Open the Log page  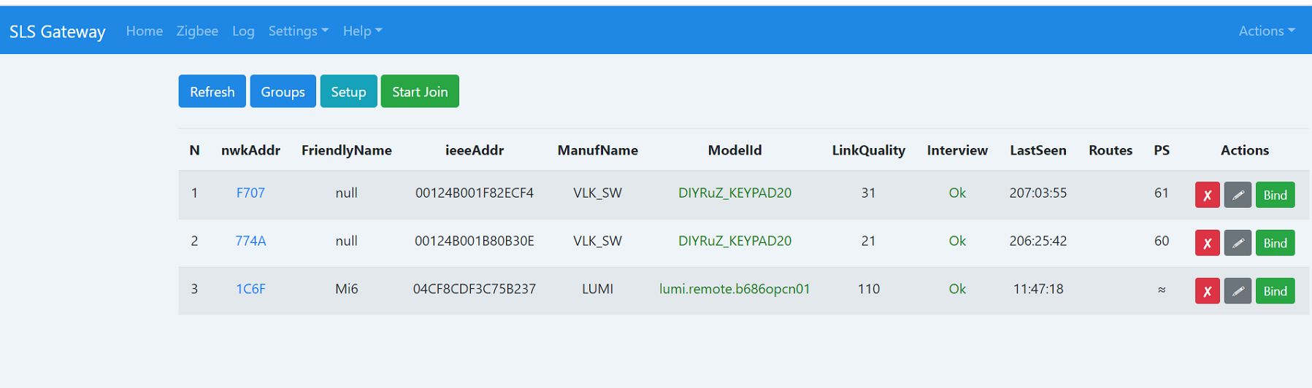coord(243,31)
